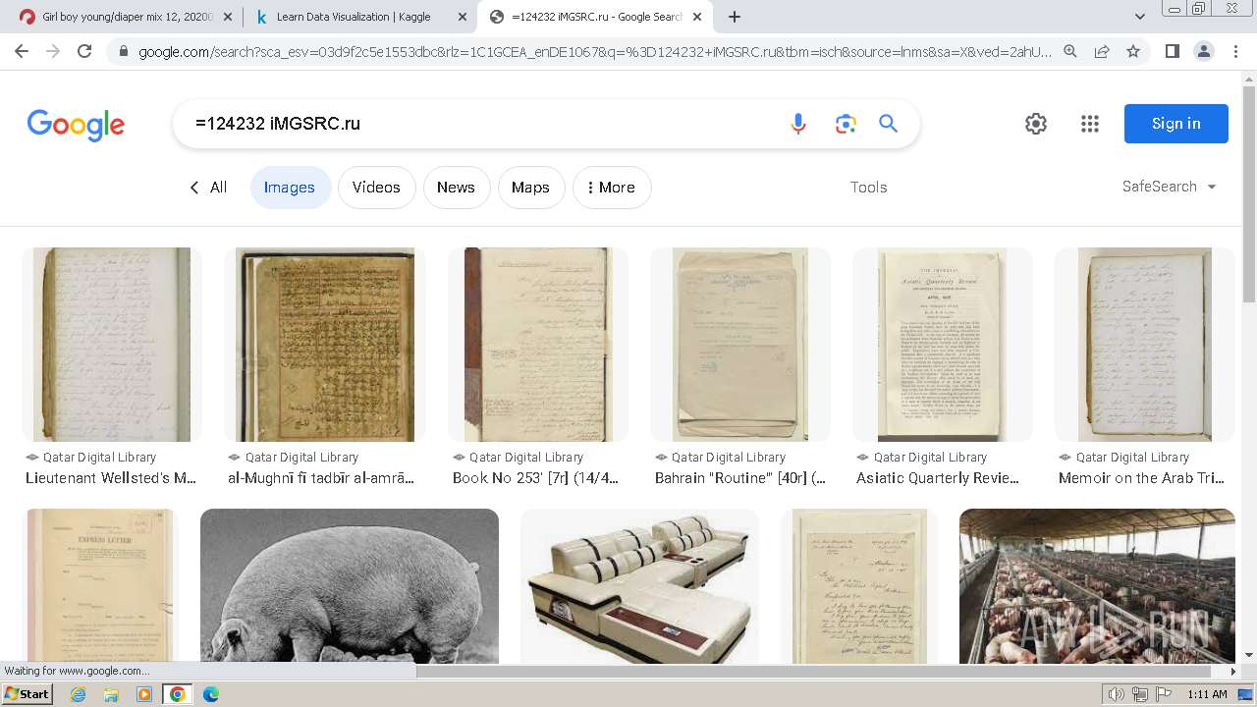
Task: Open the Windows Start menu
Action: [x=27, y=693]
